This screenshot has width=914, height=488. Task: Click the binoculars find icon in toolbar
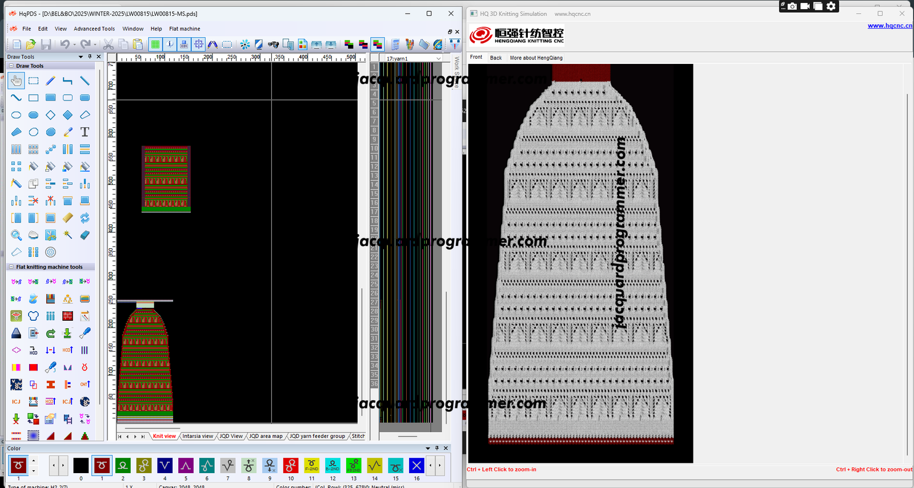274,45
